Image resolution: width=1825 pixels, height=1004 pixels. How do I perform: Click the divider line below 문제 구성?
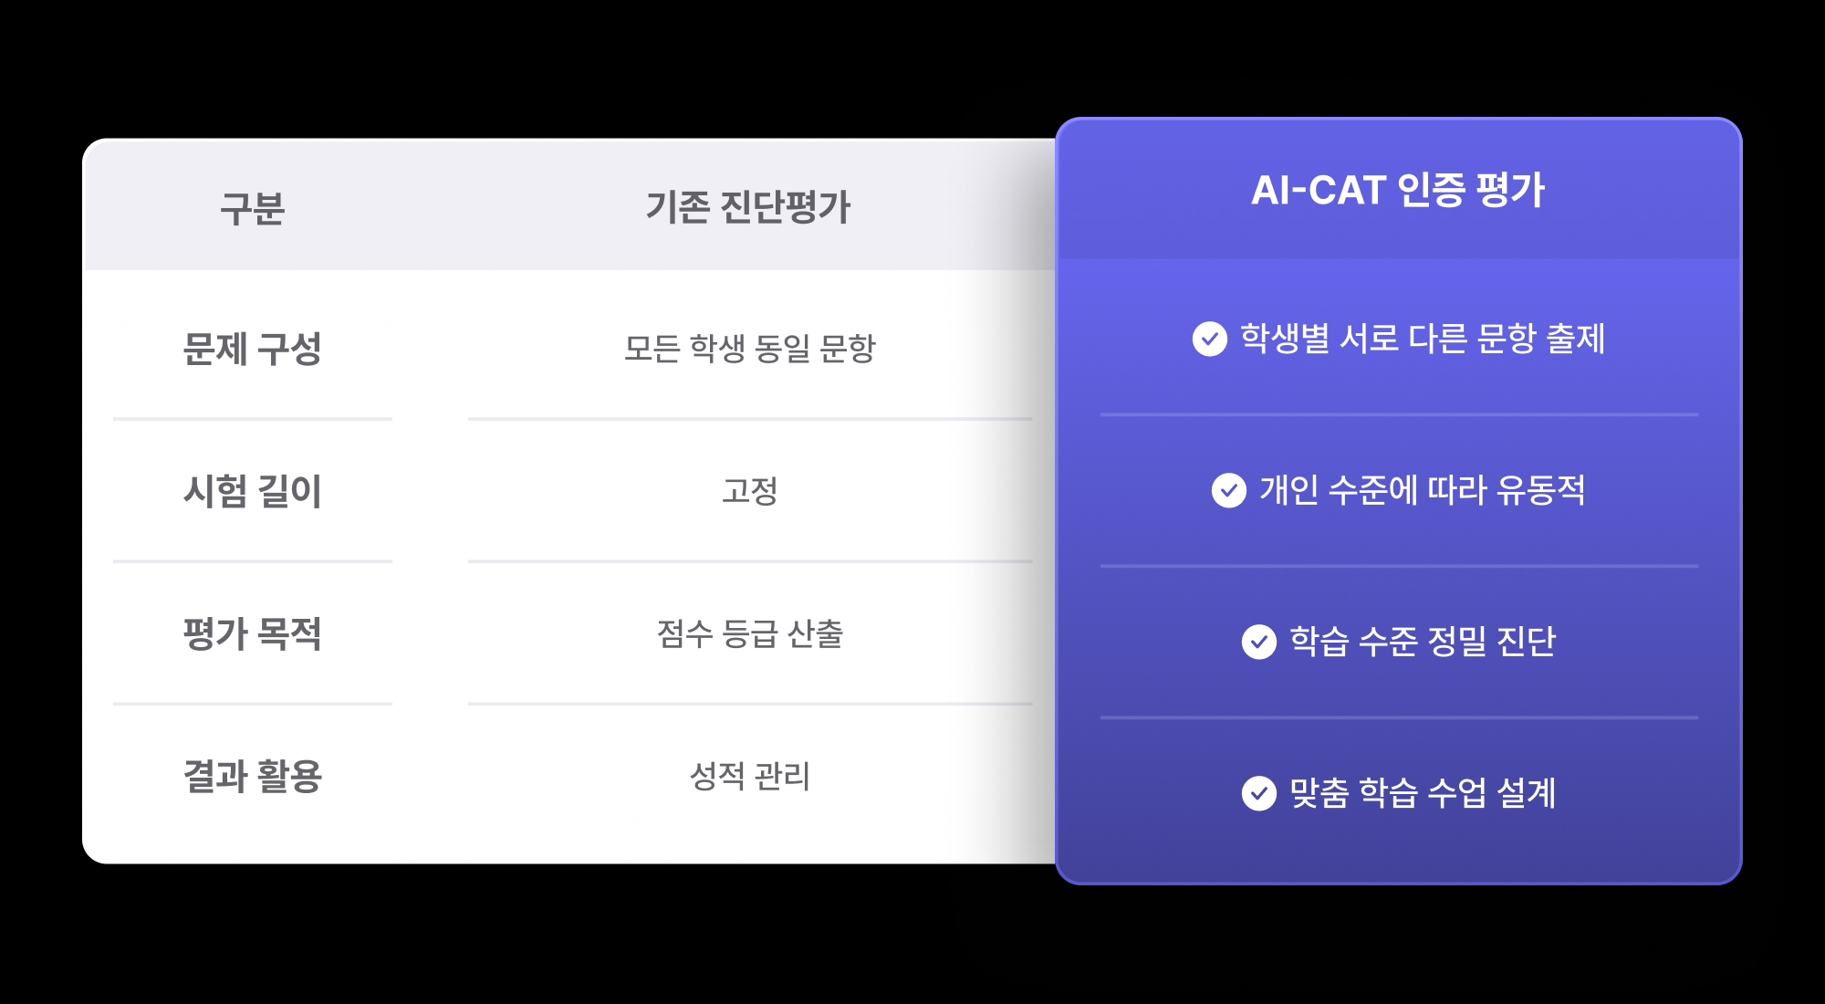click(x=253, y=419)
